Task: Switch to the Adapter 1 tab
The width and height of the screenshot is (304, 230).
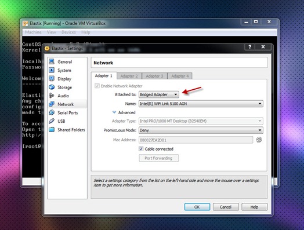Action: (104, 76)
